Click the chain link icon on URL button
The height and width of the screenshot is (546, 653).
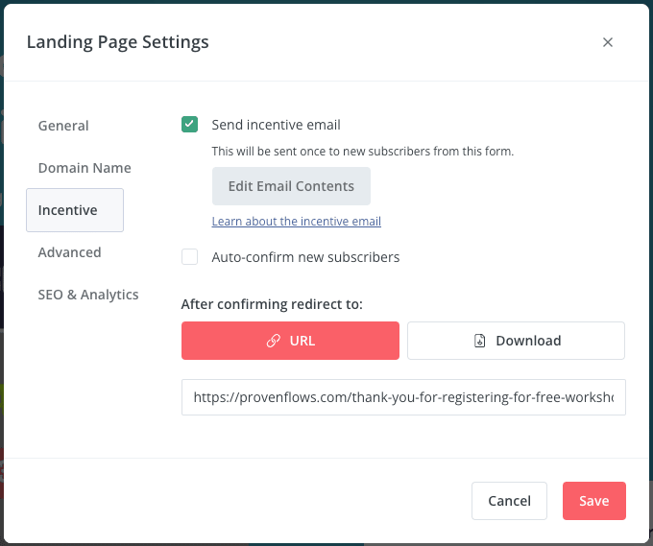[x=273, y=341]
